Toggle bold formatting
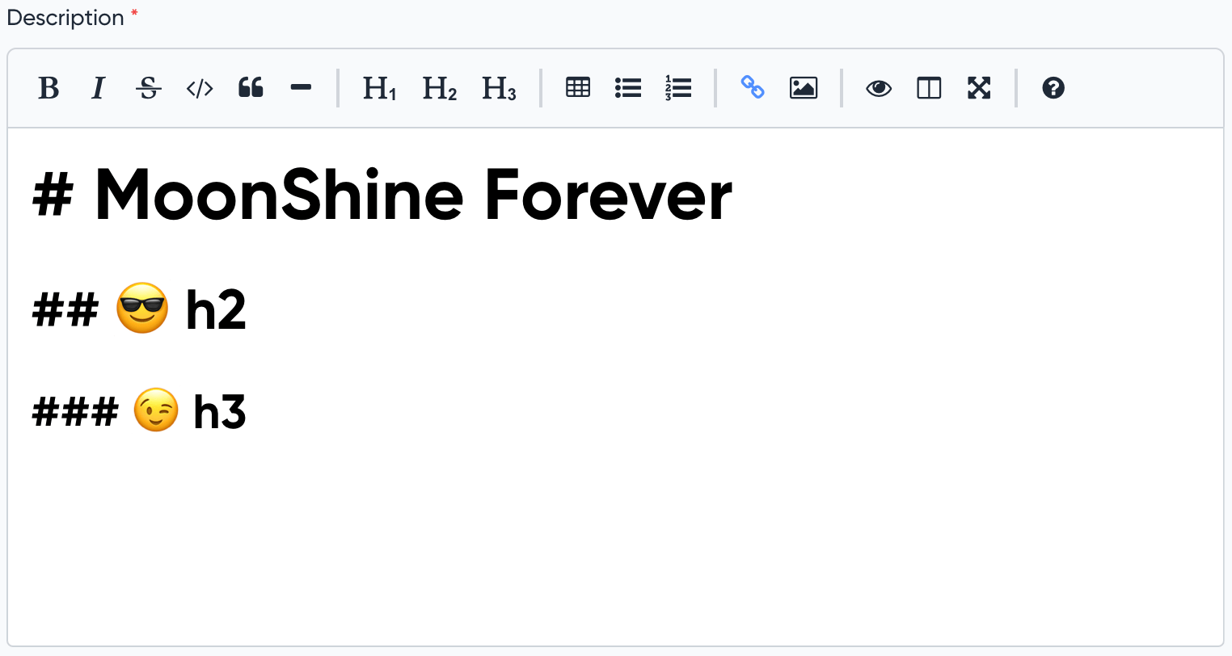Screen dimensions: 1232x656 49,87
